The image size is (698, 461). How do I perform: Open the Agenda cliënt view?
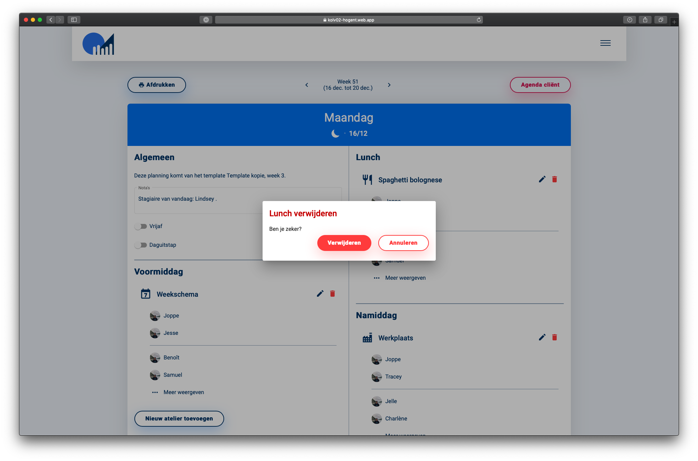[540, 85]
